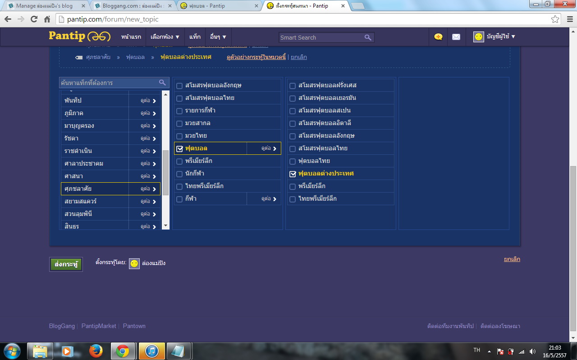Open ดูตัวอย่างกระทู้ในหมวดนี้ link

pos(256,57)
